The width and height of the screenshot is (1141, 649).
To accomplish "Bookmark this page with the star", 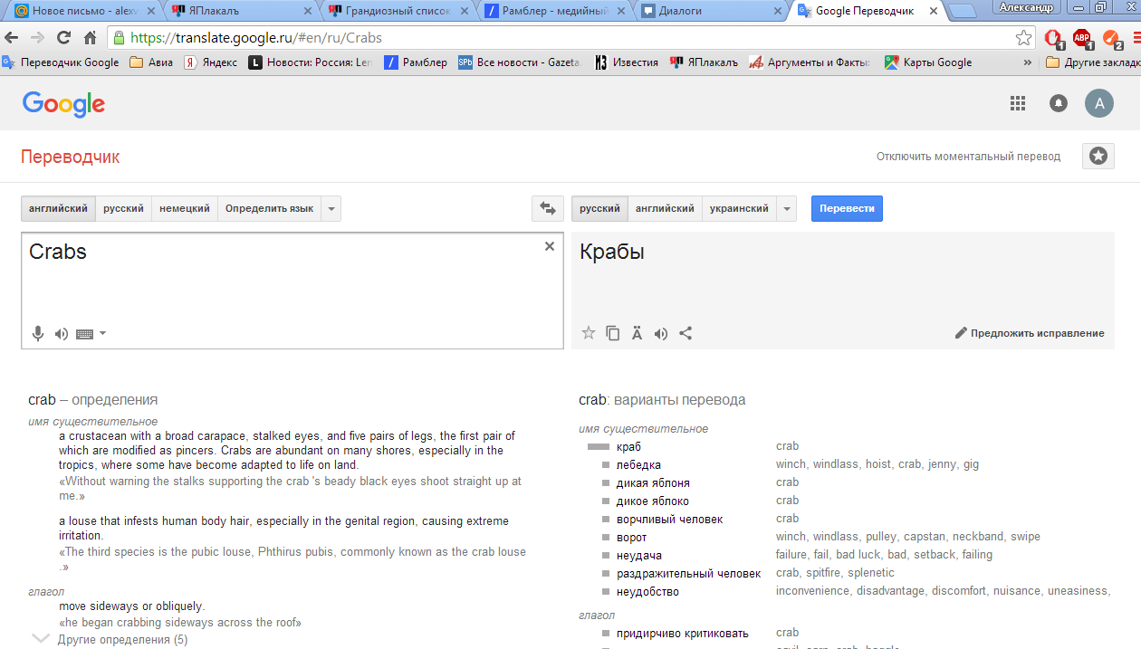I will point(1023,38).
